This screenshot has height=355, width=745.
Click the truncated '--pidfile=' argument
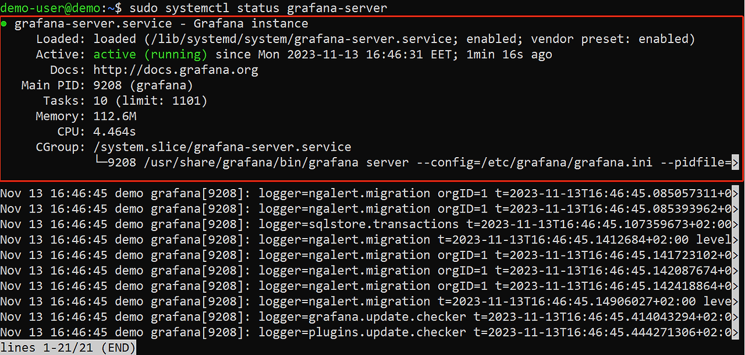tap(696, 162)
